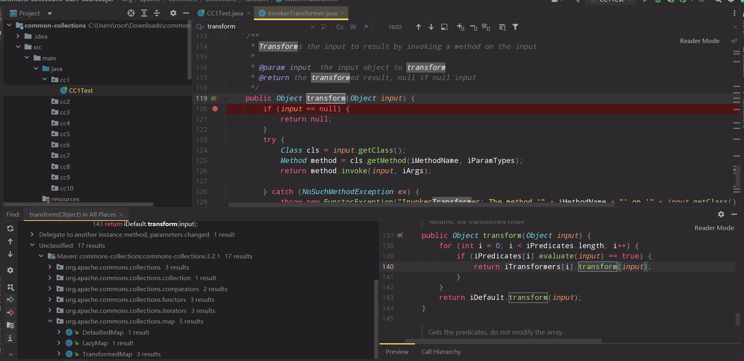Viewport: 744px width, 361px height.
Task: Click the Select Opened File target icon
Action: 131,13
